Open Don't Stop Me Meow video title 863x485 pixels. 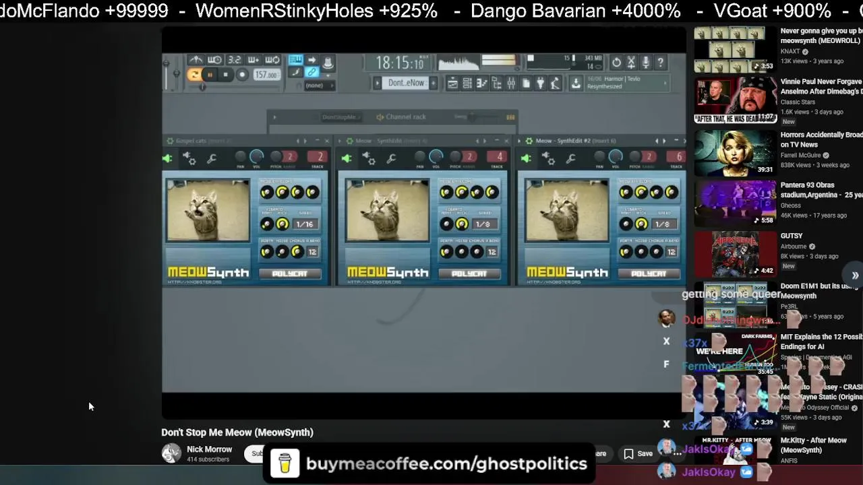pyautogui.click(x=237, y=432)
